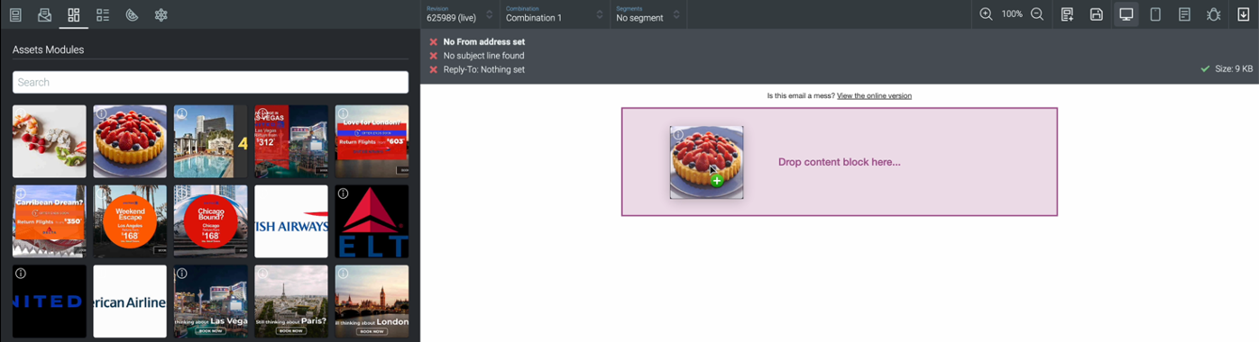This screenshot has height=342, width=1259.
Task: Select the thinking about London Book Now thumbnail
Action: pos(372,301)
